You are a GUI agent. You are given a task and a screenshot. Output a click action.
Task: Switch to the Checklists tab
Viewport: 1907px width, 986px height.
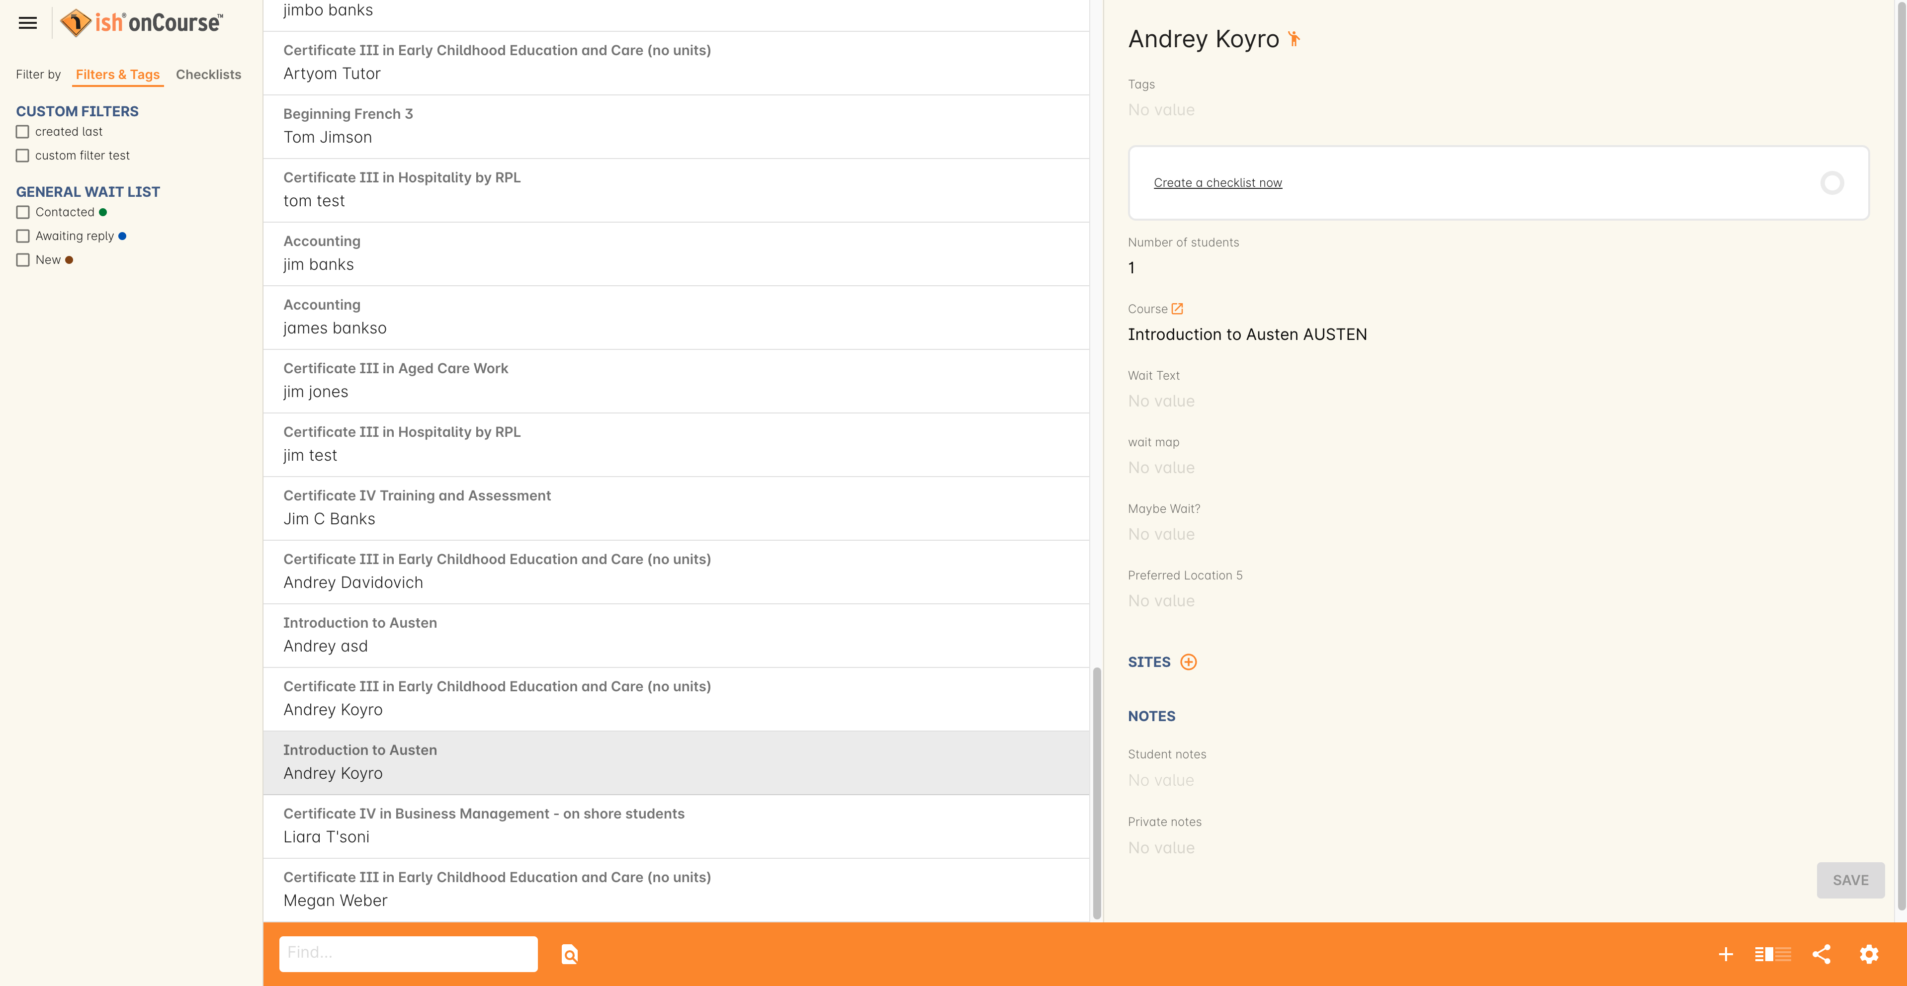point(208,75)
